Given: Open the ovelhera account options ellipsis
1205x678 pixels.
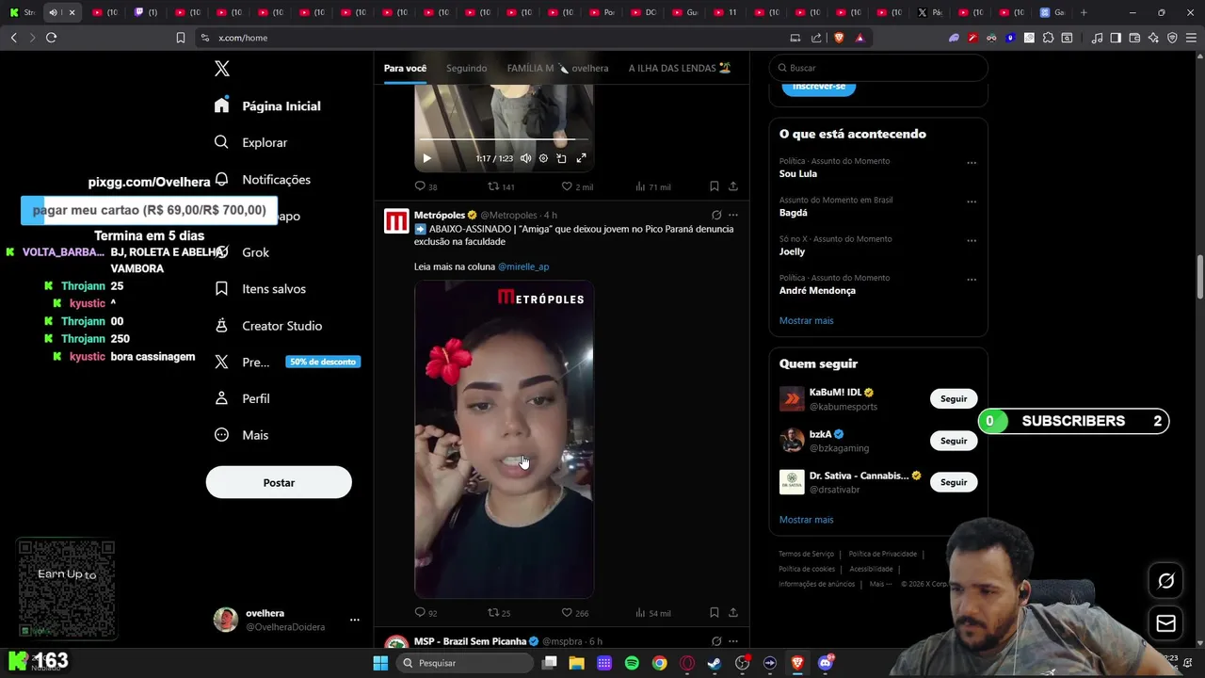Looking at the screenshot, I should (x=355, y=620).
